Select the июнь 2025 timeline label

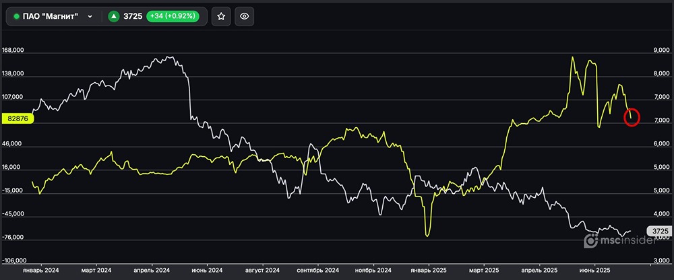596,269
